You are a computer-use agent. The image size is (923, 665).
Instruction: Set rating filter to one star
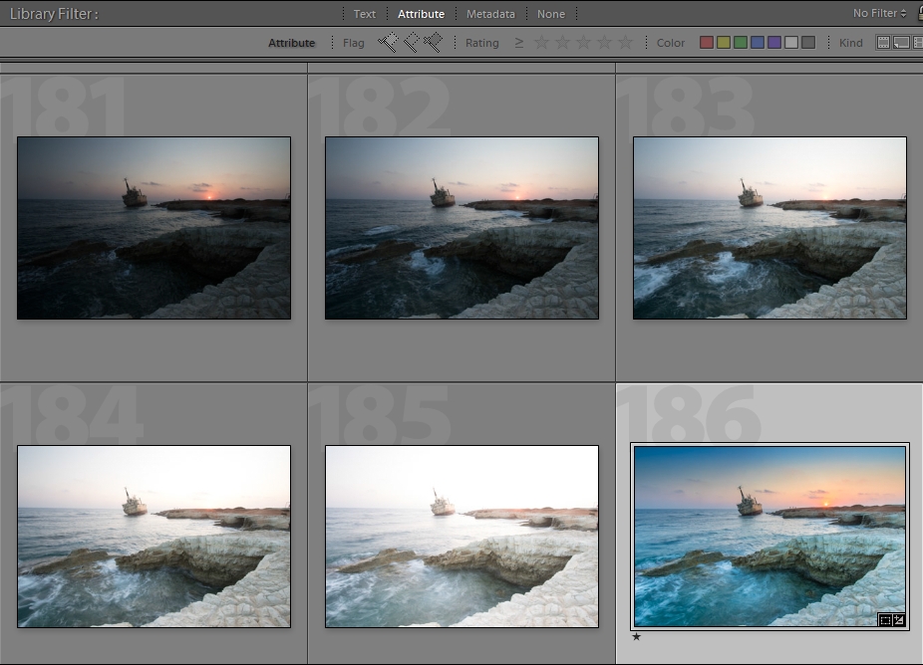click(x=542, y=43)
